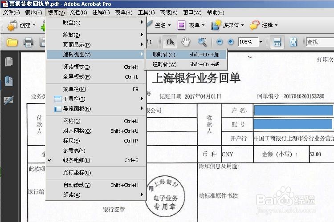Click the Create (创建) toolbar icon
Viewport: 334px width, 222px height.
pyautogui.click(x=12, y=25)
